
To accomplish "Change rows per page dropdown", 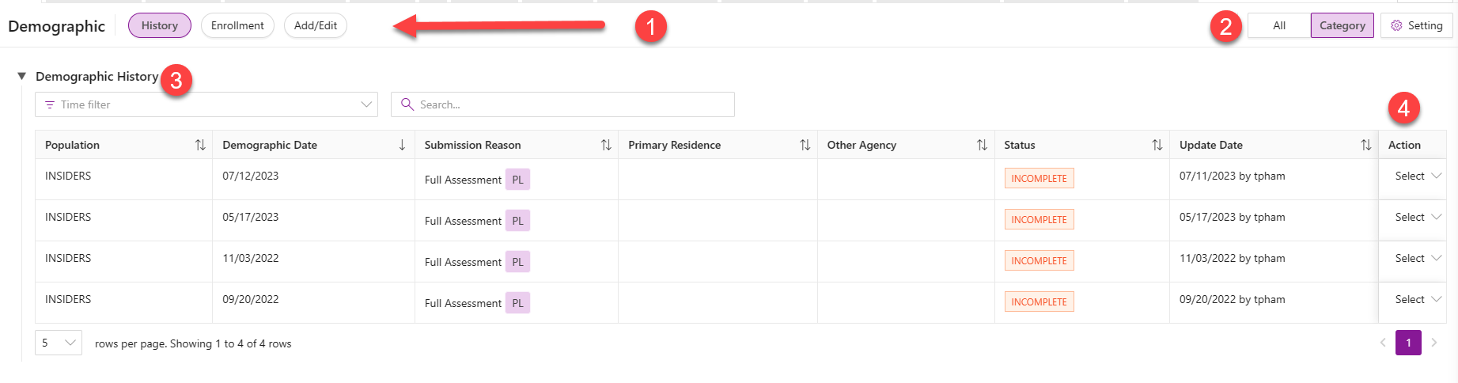I will point(59,343).
